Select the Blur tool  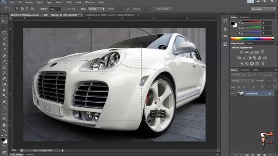(4, 90)
